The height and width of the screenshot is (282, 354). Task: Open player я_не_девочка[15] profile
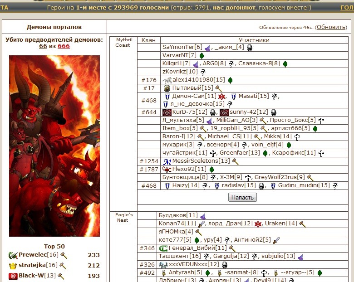197,104
